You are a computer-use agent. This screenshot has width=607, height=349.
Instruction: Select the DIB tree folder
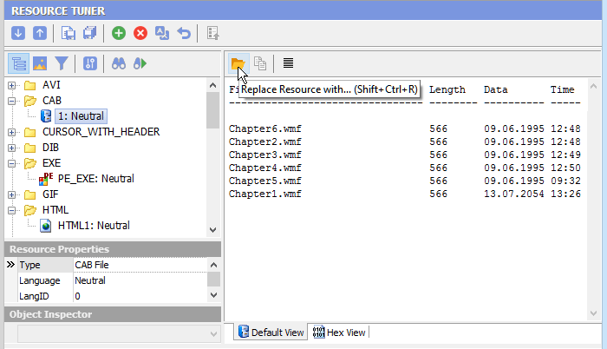[x=50, y=148]
